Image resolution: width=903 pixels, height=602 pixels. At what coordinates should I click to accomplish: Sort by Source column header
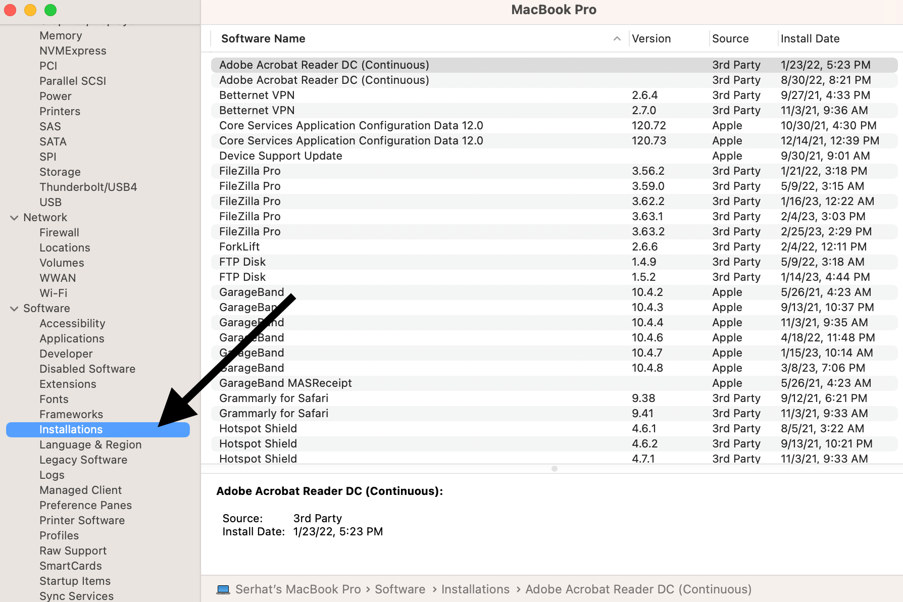click(x=730, y=39)
